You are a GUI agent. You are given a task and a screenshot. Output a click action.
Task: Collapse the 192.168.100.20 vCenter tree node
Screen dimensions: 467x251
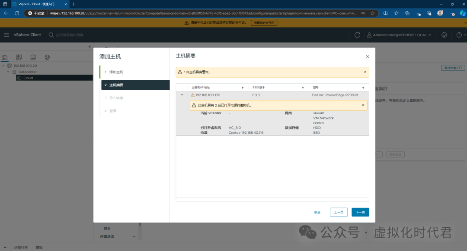3,66
